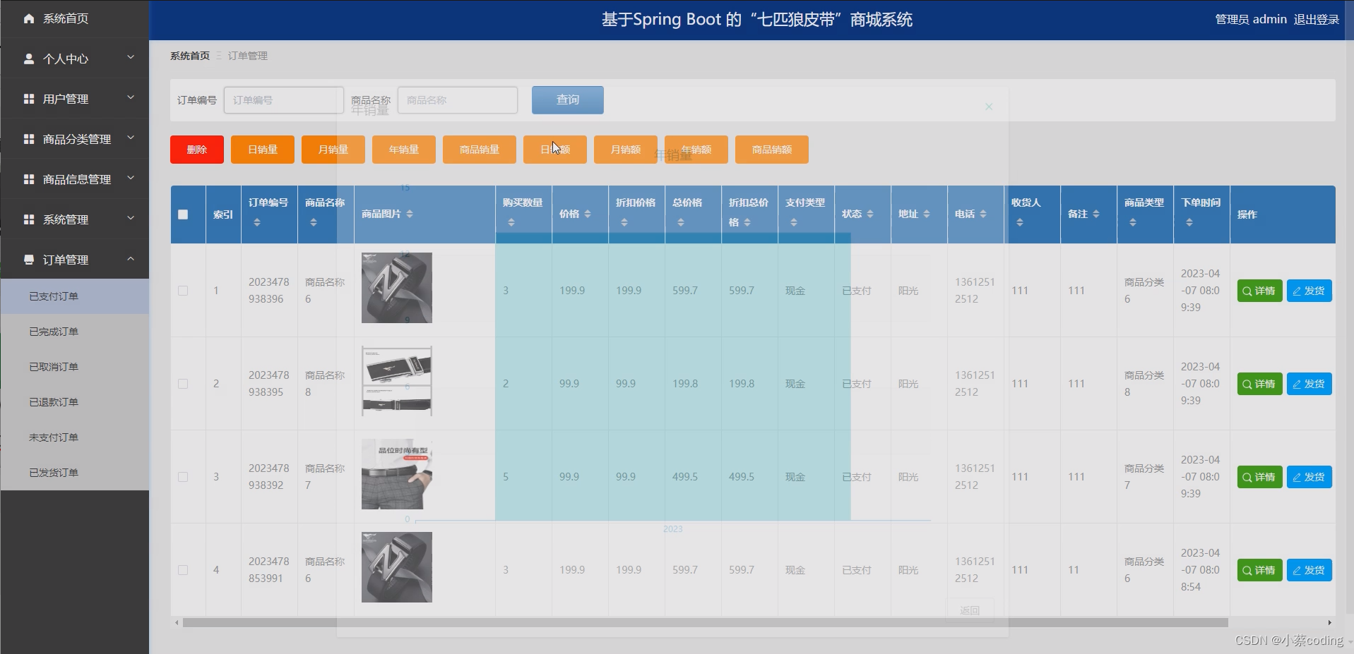The image size is (1354, 654).
Task: Sort by 电话 column arrows
Action: coord(983,214)
